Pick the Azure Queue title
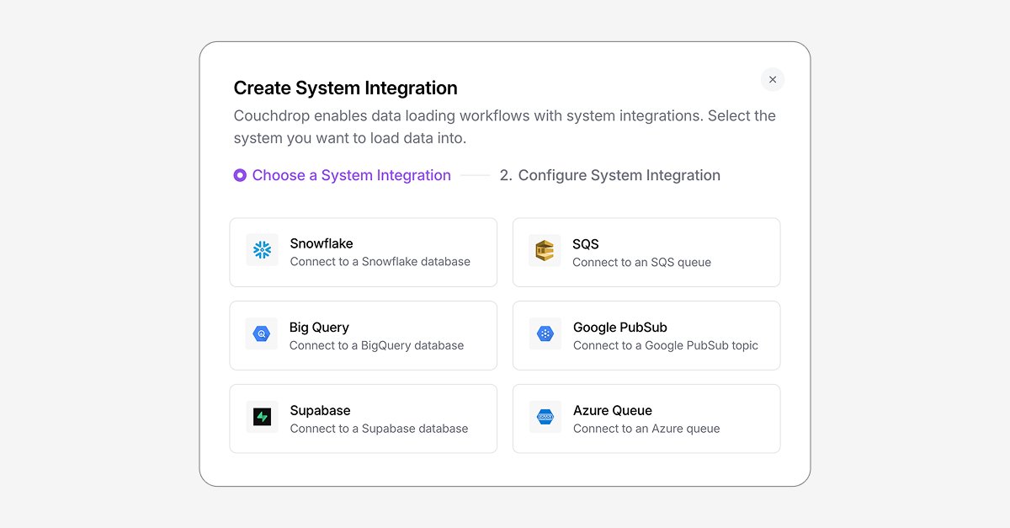Image resolution: width=1010 pixels, height=528 pixels. (613, 411)
